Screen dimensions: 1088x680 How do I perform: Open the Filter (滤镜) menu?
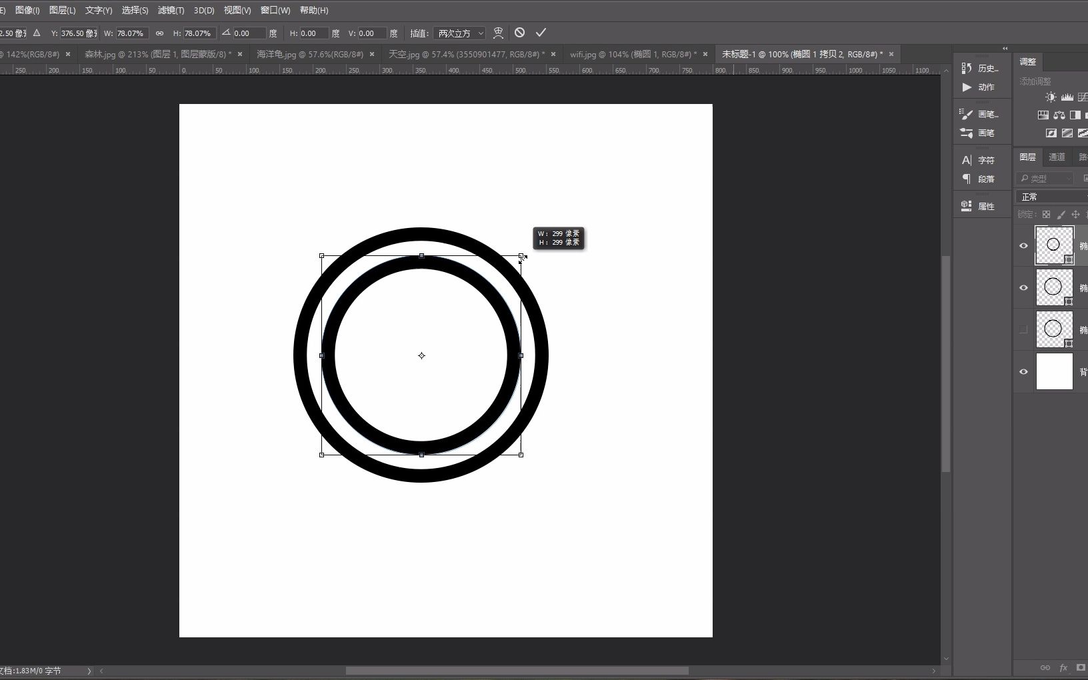pyautogui.click(x=171, y=10)
